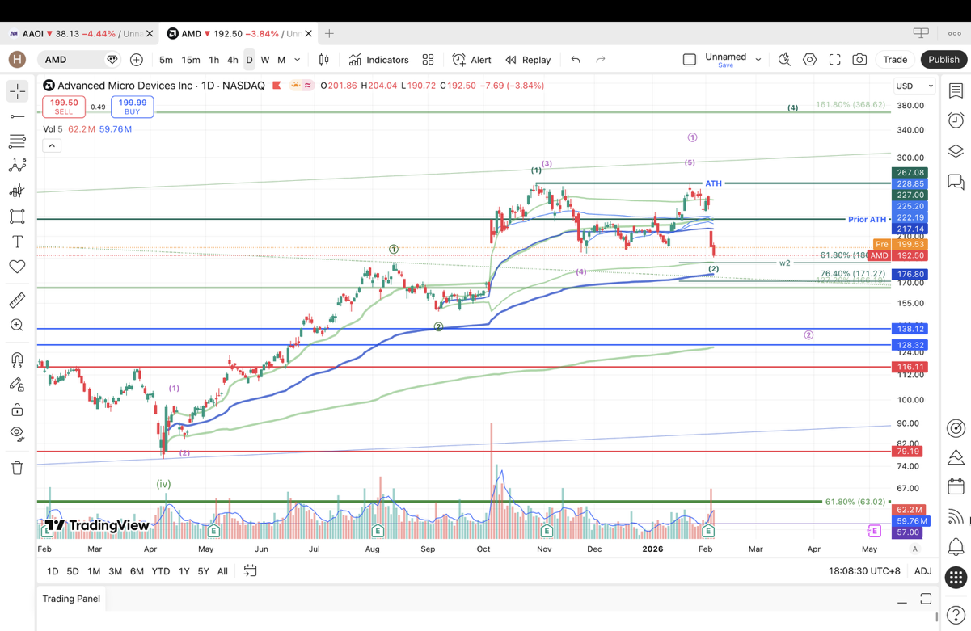Select the Text drawing tool
This screenshot has width=971, height=631.
pyautogui.click(x=17, y=242)
